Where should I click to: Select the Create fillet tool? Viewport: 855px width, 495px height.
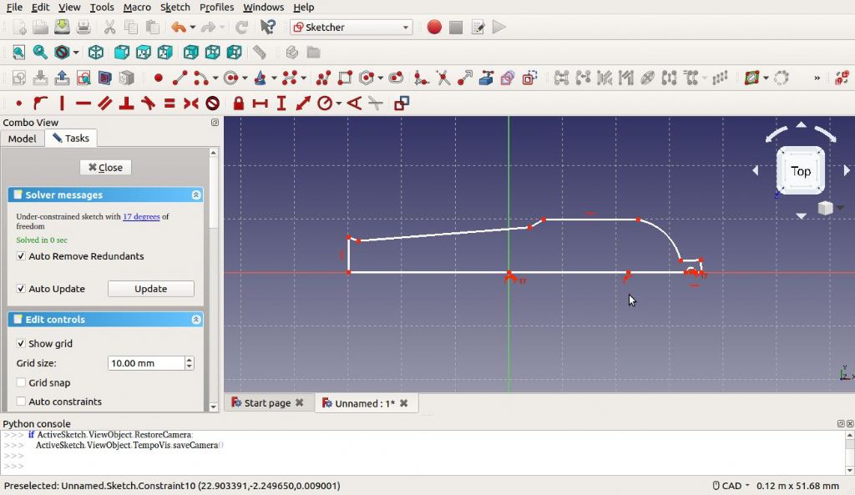[x=421, y=78]
